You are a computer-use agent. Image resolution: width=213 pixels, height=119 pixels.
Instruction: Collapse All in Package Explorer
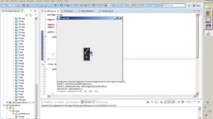click(x=27, y=15)
